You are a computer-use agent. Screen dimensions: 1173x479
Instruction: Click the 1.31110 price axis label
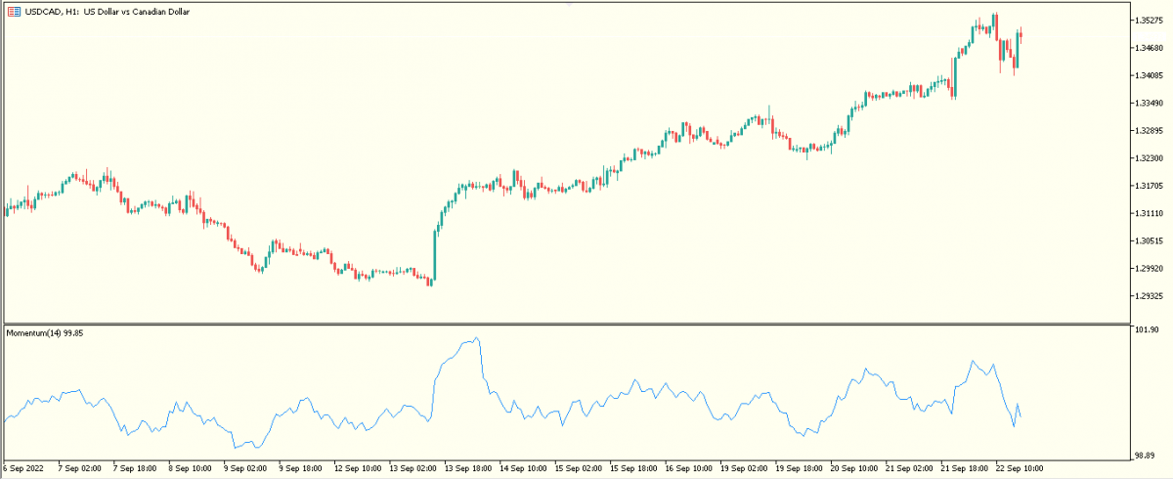(1149, 213)
